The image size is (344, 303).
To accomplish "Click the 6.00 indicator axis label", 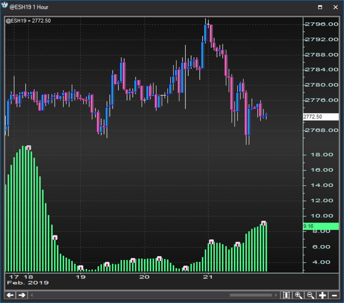I will [x=321, y=247].
